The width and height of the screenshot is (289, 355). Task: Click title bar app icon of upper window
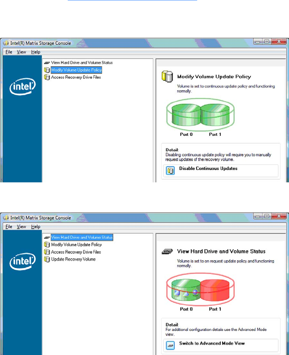coord(6,43)
